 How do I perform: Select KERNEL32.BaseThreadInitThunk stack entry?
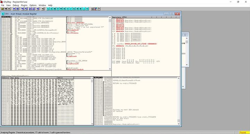point(127,81)
